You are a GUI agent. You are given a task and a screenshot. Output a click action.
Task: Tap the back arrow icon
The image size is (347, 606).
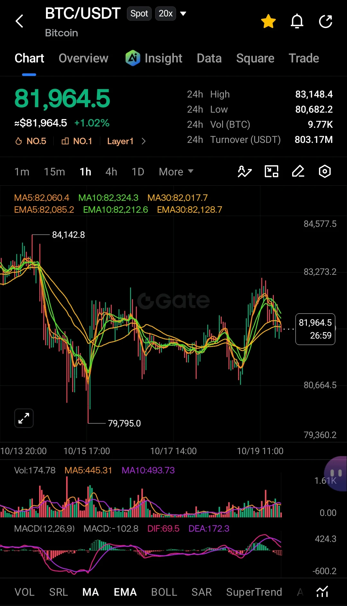click(20, 21)
